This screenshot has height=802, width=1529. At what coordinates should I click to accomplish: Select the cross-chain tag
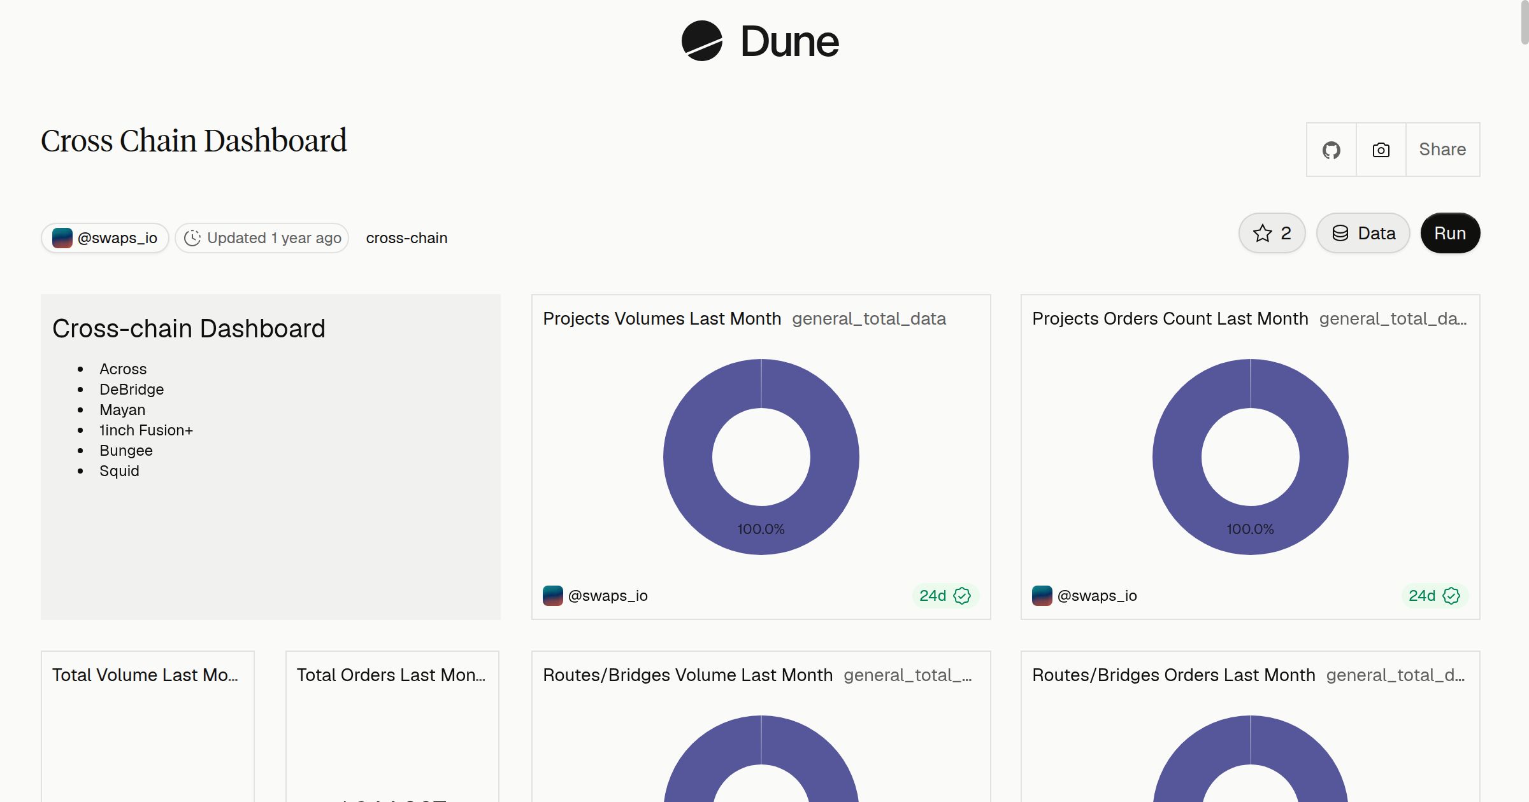click(406, 238)
